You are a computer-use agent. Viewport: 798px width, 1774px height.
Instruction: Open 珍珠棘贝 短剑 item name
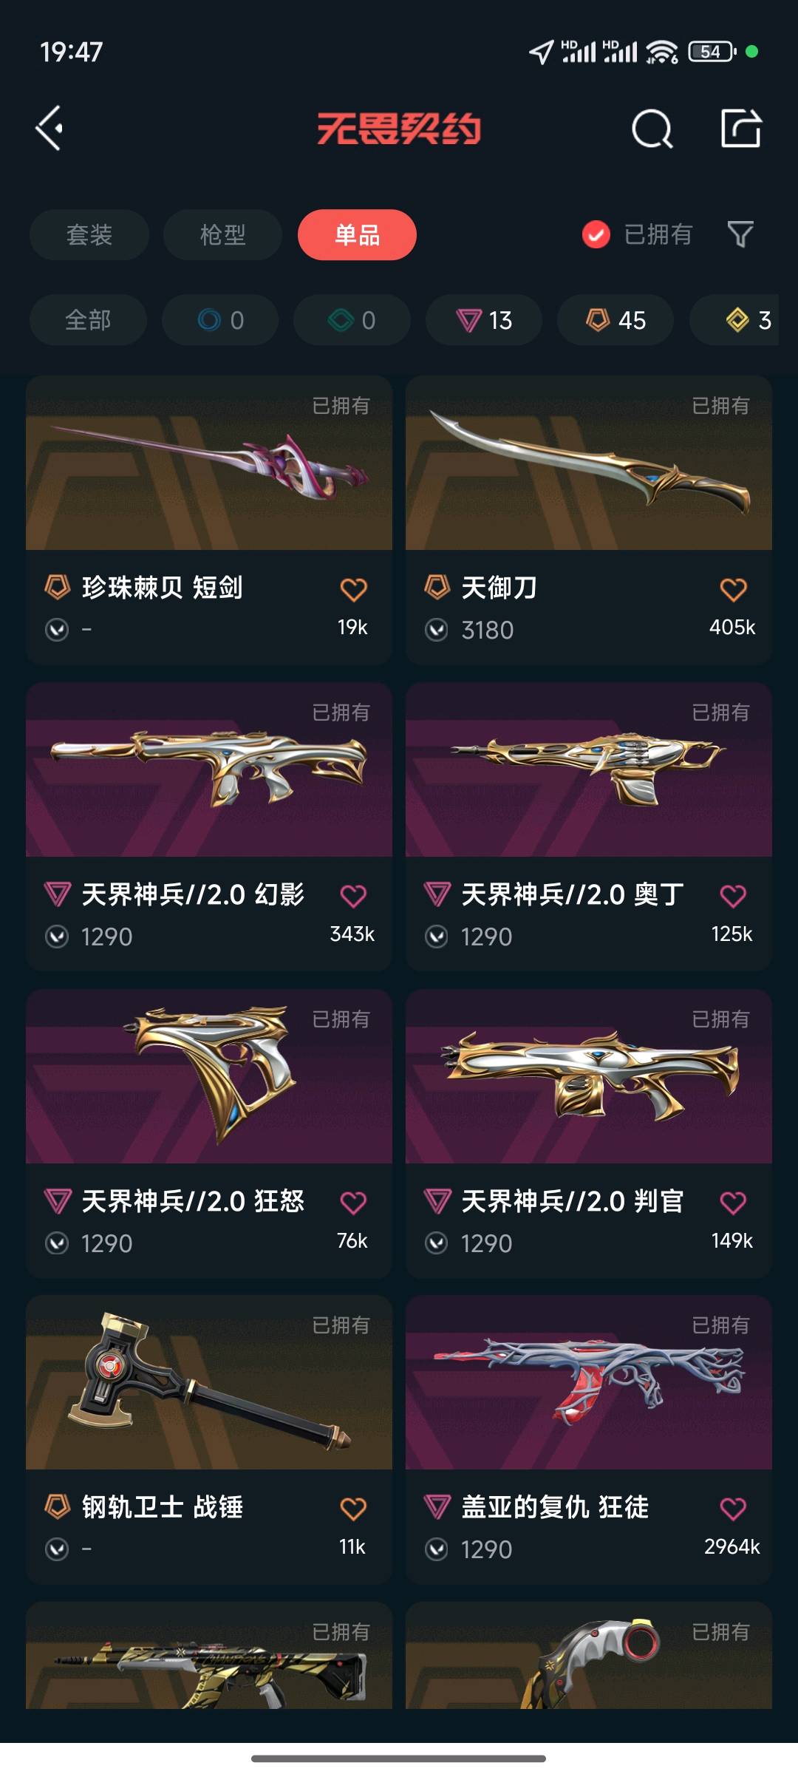(x=163, y=588)
